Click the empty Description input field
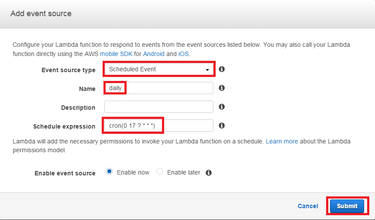This screenshot has height=220, width=375. coord(159,107)
